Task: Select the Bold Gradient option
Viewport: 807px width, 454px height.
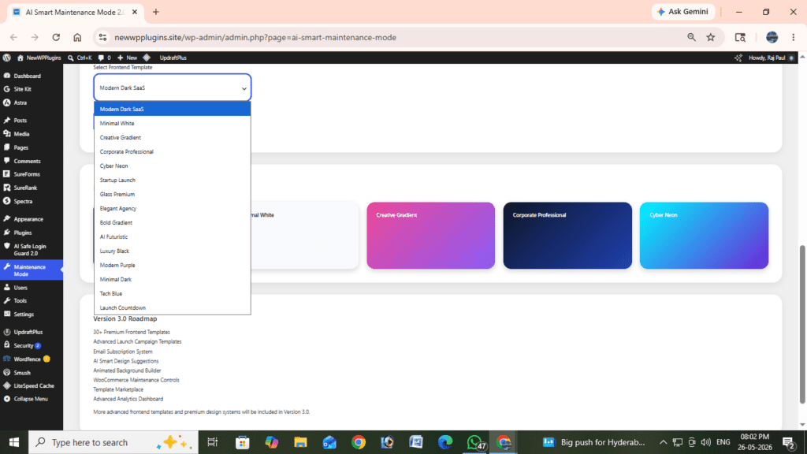Action: 173,222
